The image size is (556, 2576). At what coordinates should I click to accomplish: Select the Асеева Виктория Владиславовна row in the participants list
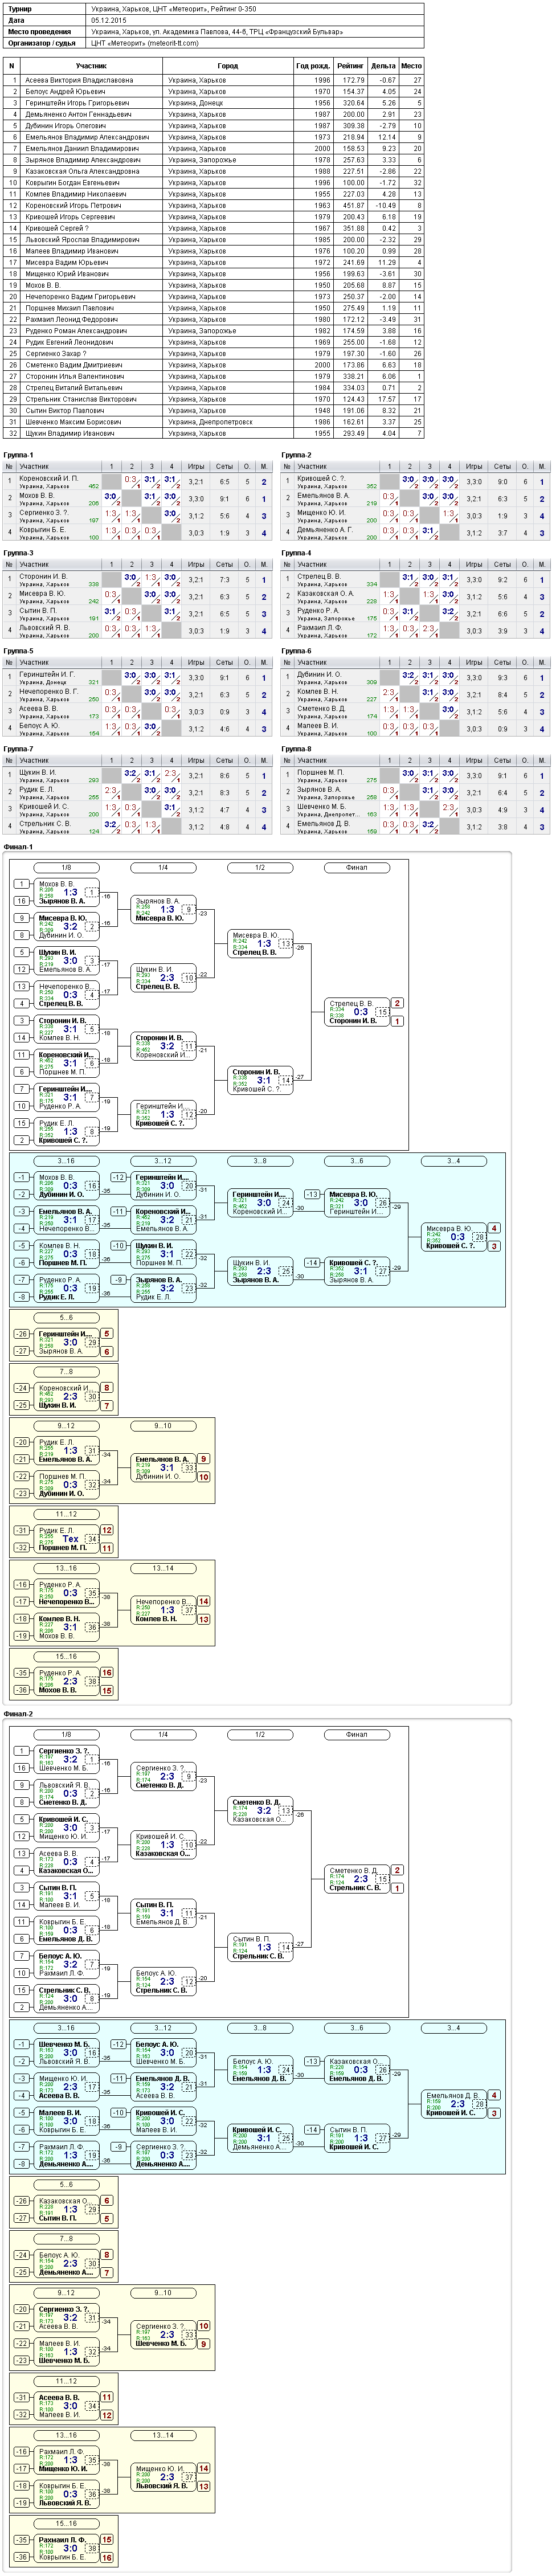(215, 80)
